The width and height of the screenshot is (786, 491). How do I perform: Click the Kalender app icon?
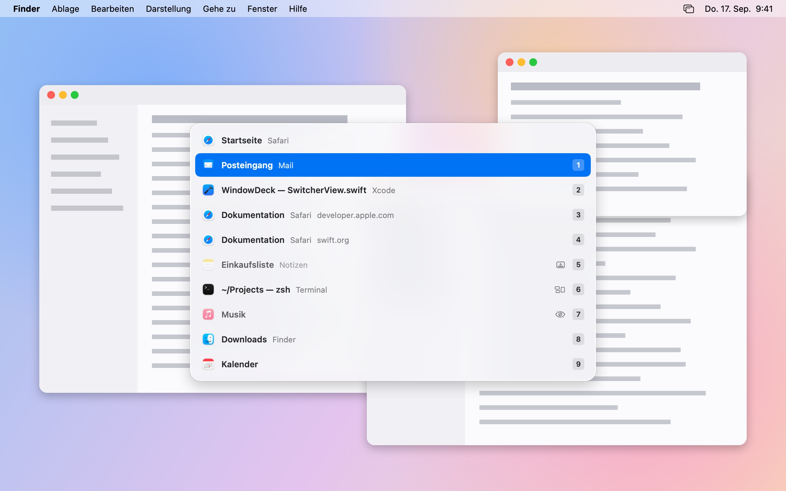coord(208,364)
